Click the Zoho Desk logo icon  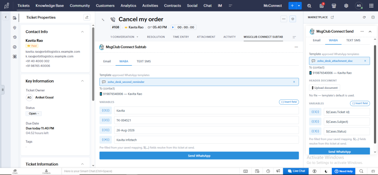[x=7, y=5]
